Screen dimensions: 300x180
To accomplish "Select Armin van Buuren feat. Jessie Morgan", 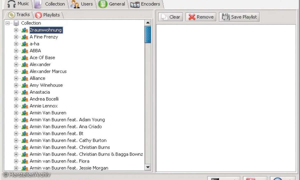I will (x=69, y=168).
